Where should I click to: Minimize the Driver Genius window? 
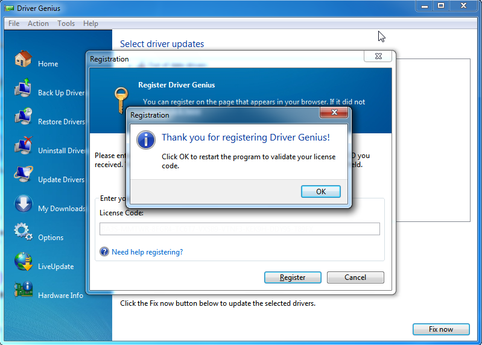tap(425, 6)
